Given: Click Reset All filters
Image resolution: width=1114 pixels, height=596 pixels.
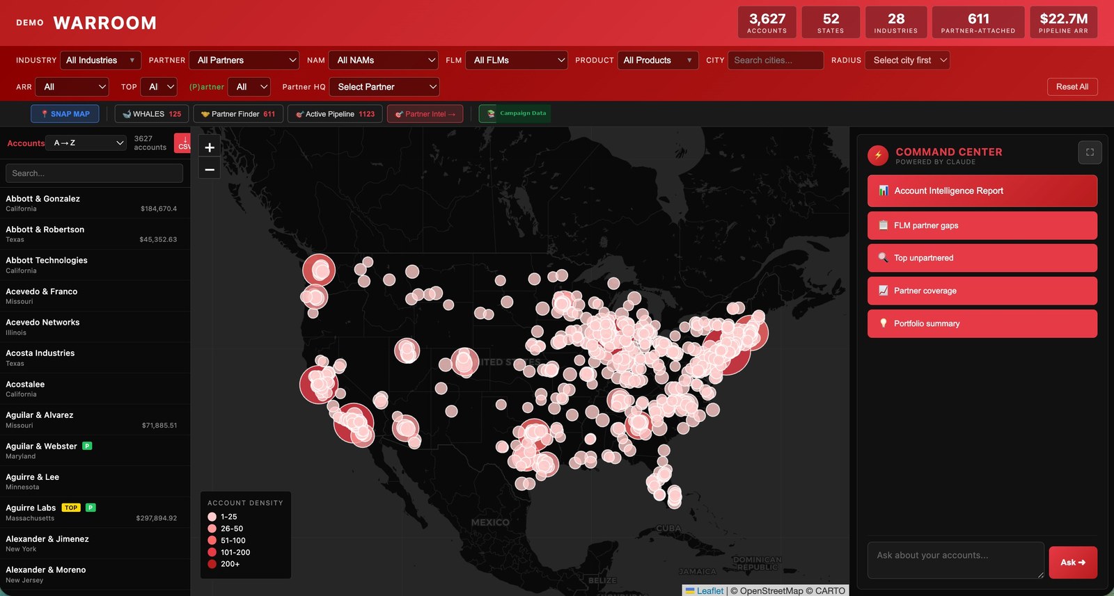Looking at the screenshot, I should pyautogui.click(x=1072, y=87).
